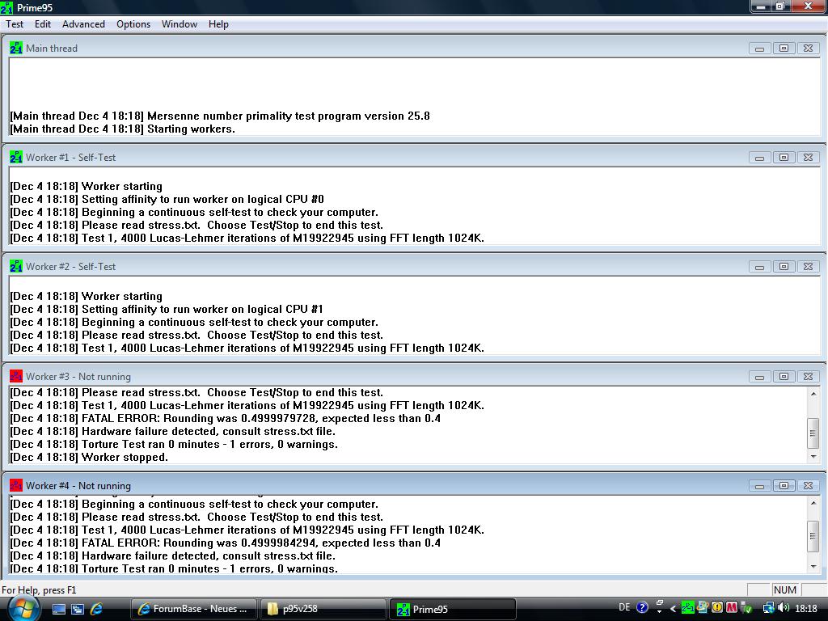Click the up arrow of Worker #4 scrollbar
Screen dimensions: 828x621
pos(813,503)
